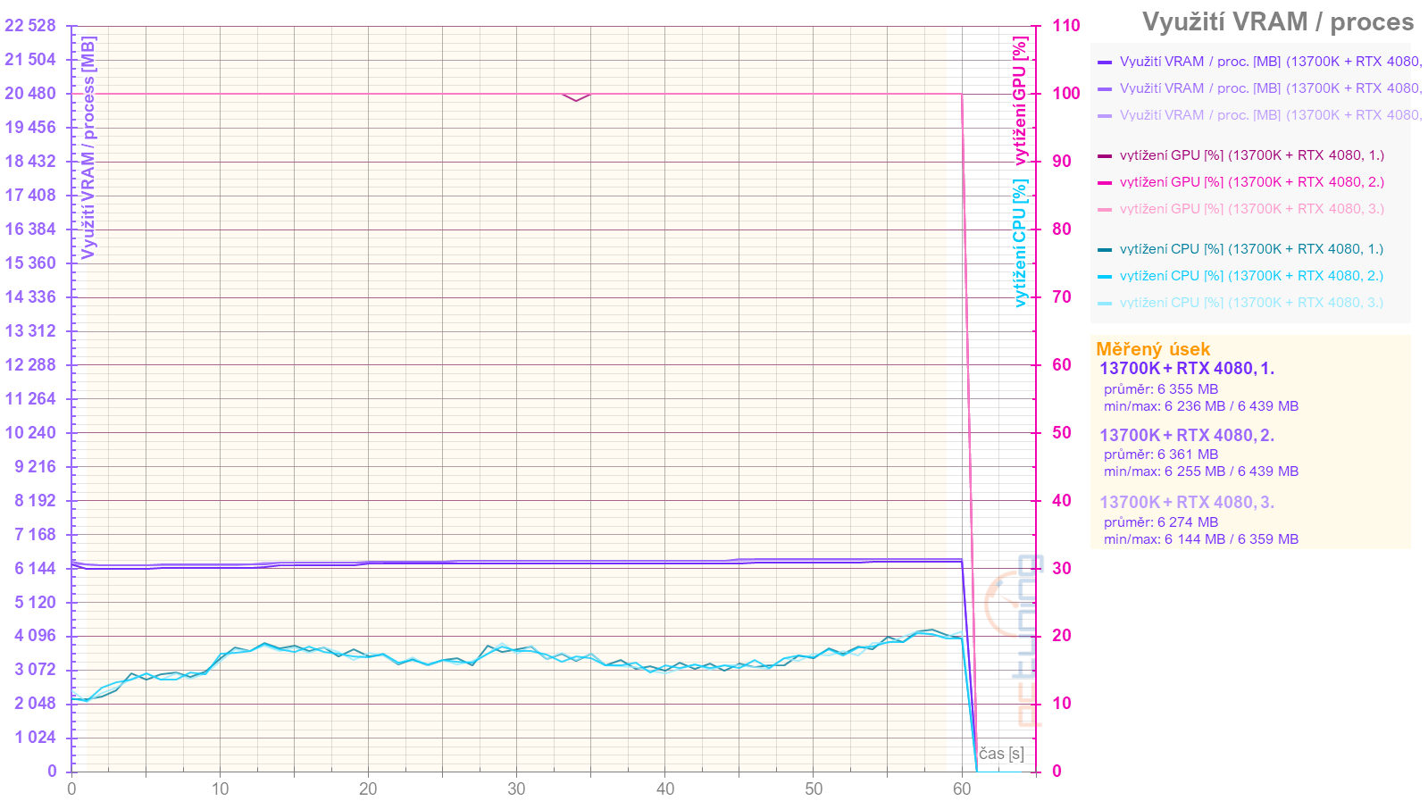
Task: Click left axis value '10 240'
Action: (30, 433)
